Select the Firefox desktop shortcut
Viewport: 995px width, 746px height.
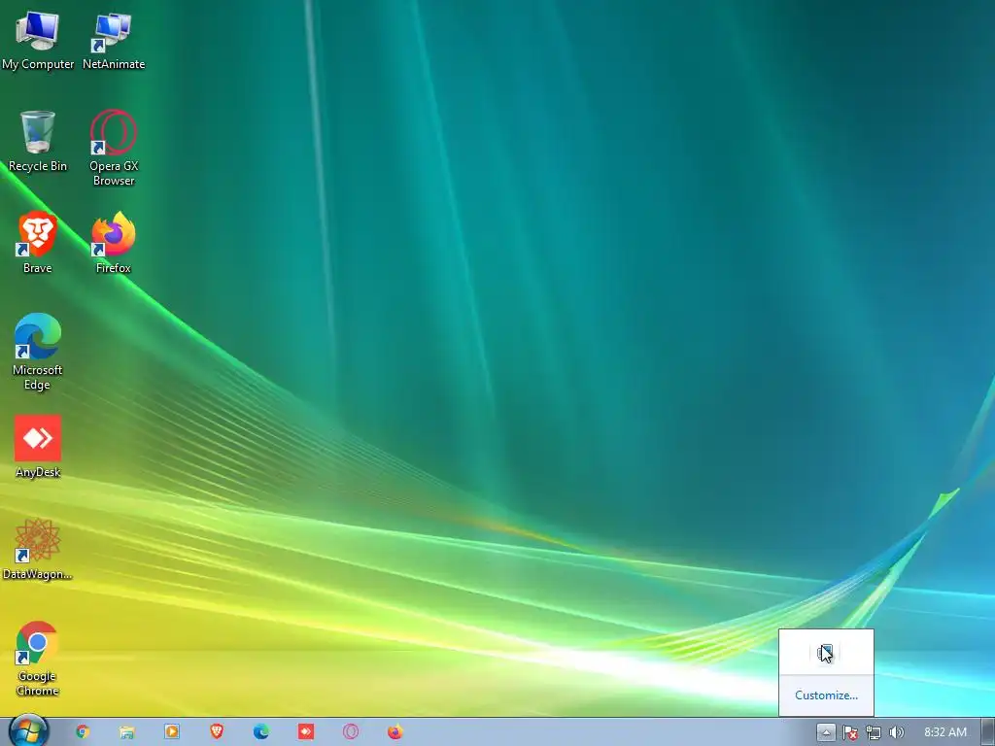point(114,242)
